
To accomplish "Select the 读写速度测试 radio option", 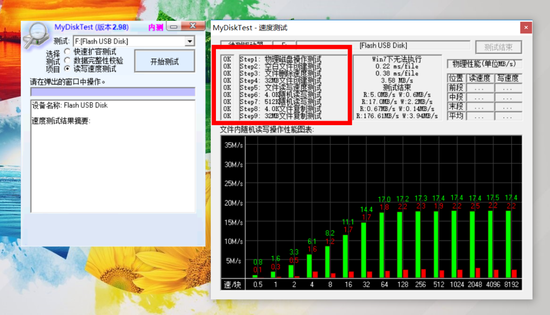I will [67, 69].
